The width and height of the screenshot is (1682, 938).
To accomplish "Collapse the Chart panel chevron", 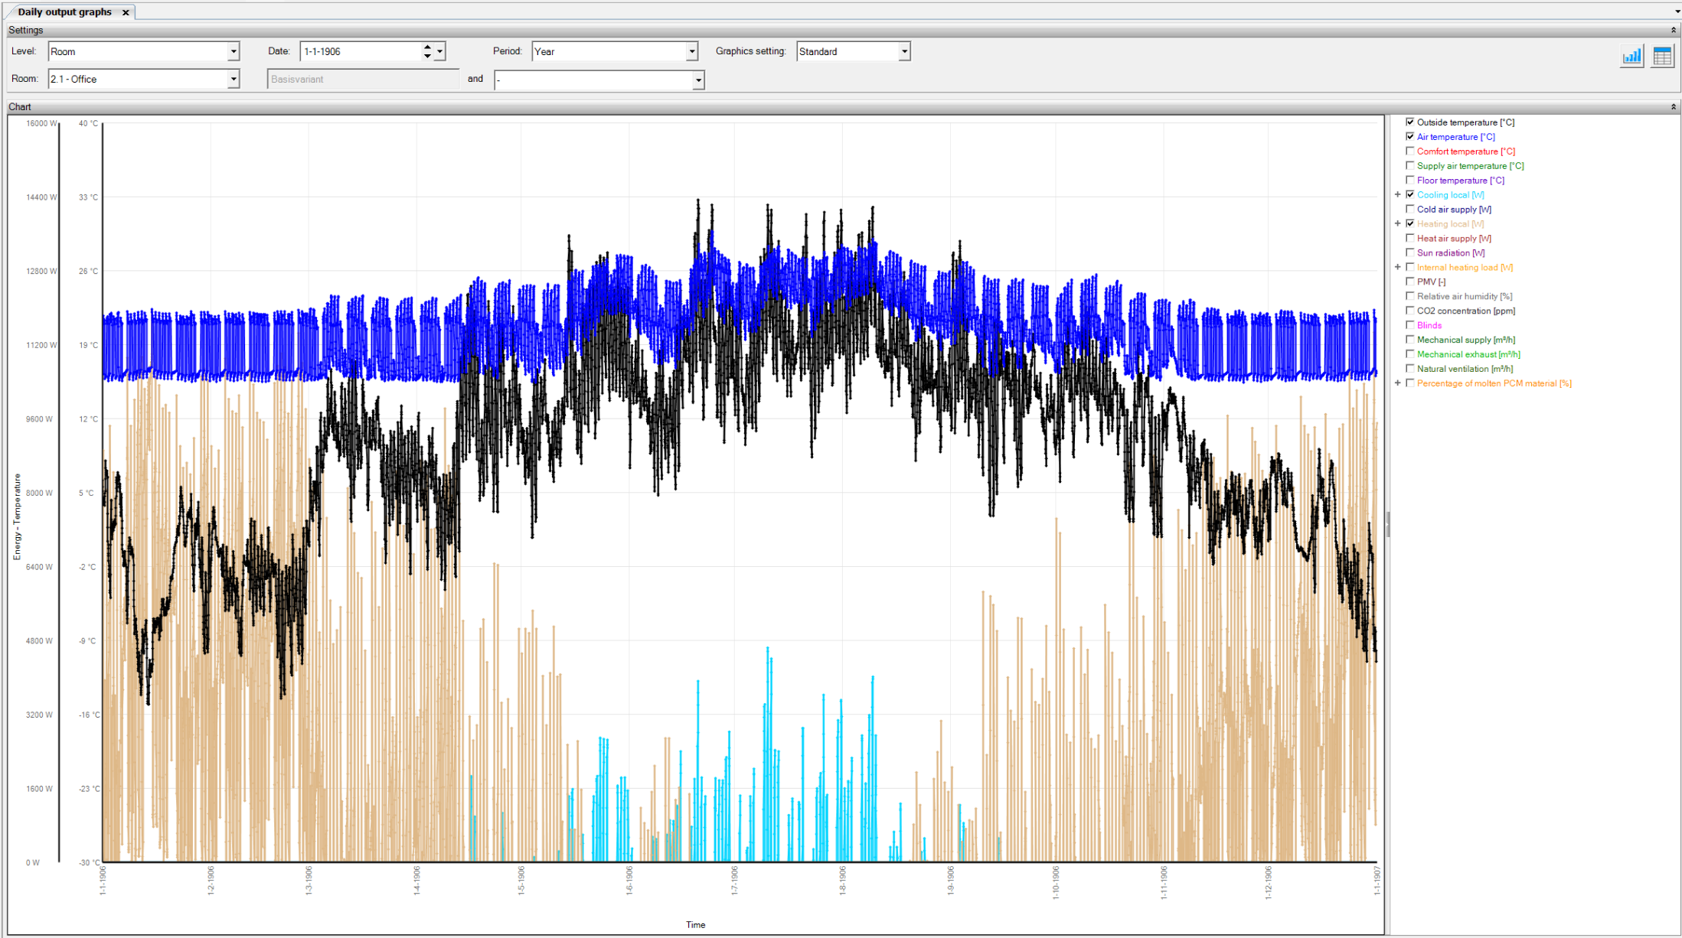I will (x=1674, y=107).
